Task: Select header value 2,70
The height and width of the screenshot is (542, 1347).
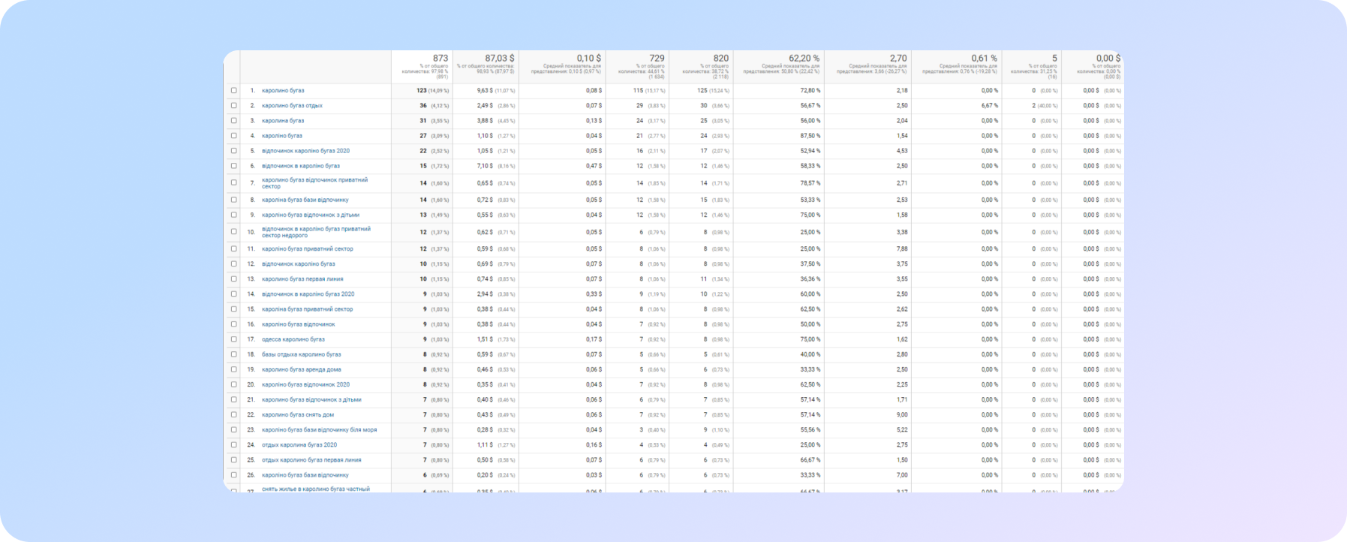Action: (x=898, y=58)
